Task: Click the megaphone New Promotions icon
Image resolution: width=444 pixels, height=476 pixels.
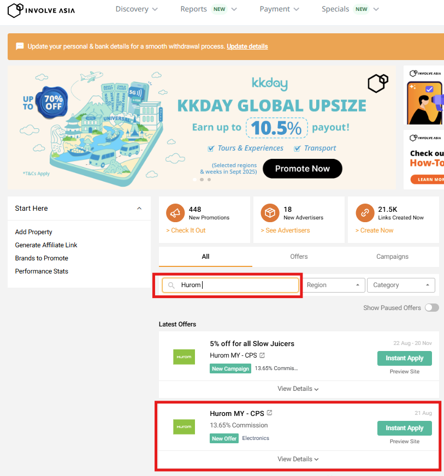Action: 175,213
